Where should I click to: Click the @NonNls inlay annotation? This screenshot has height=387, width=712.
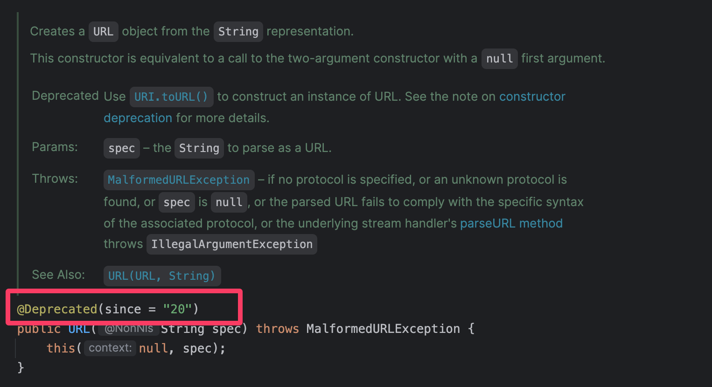(129, 329)
